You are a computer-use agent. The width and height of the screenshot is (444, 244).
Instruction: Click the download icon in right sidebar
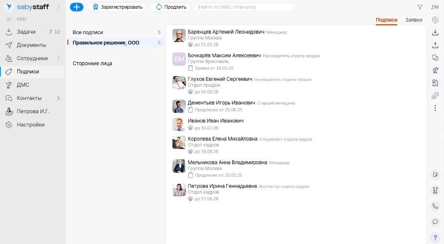click(x=435, y=32)
